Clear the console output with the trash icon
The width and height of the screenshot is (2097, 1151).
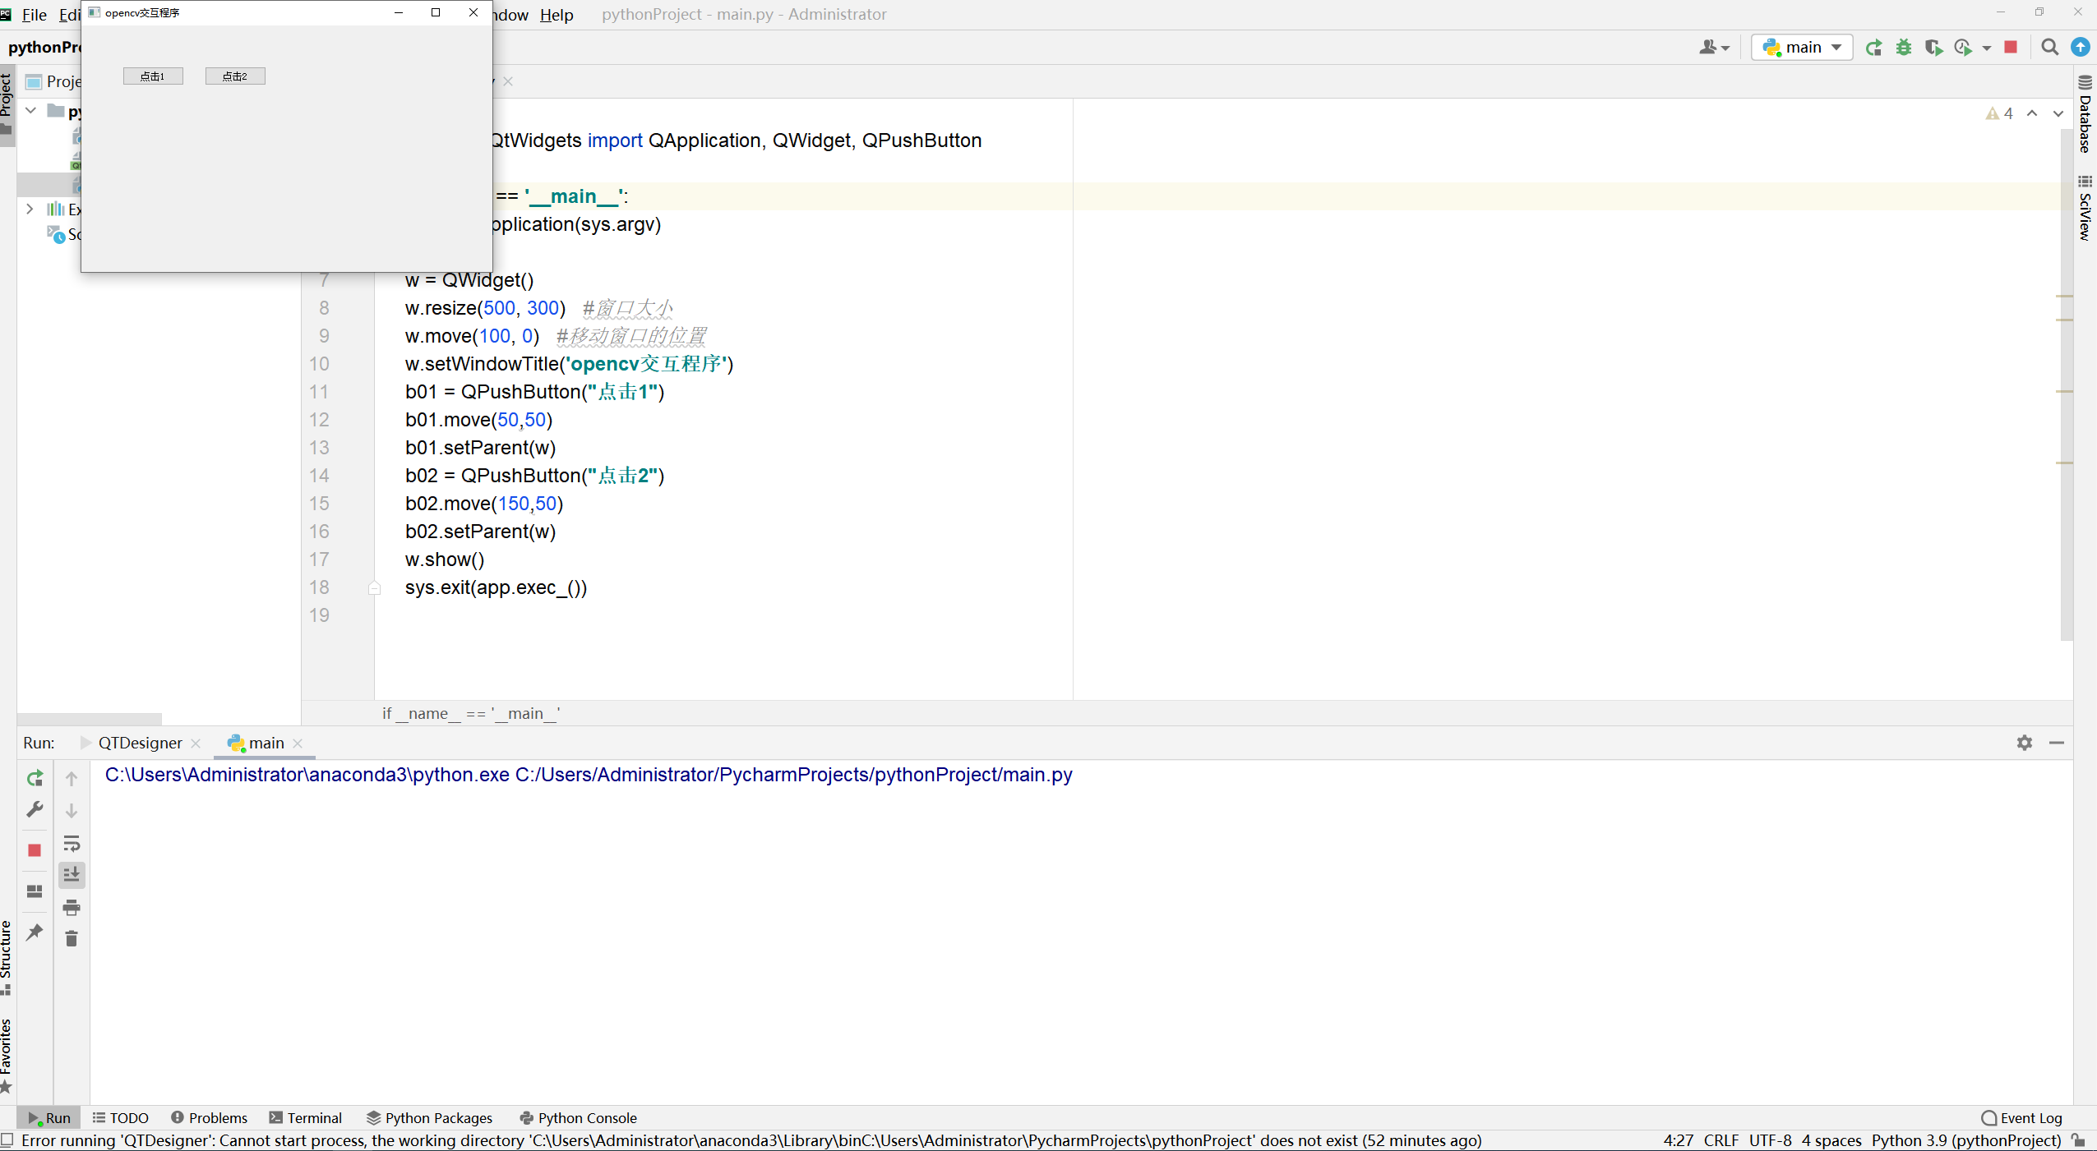[72, 939]
